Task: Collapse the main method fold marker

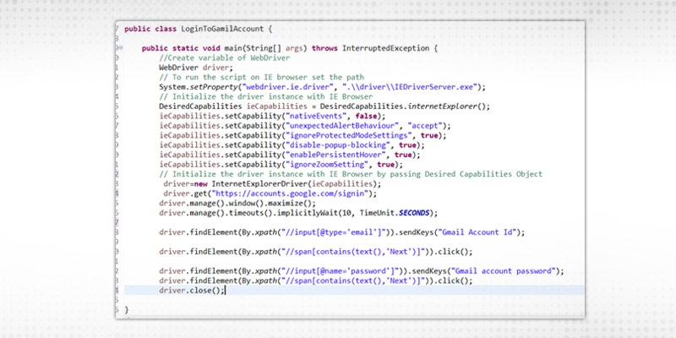Action: tap(122, 49)
